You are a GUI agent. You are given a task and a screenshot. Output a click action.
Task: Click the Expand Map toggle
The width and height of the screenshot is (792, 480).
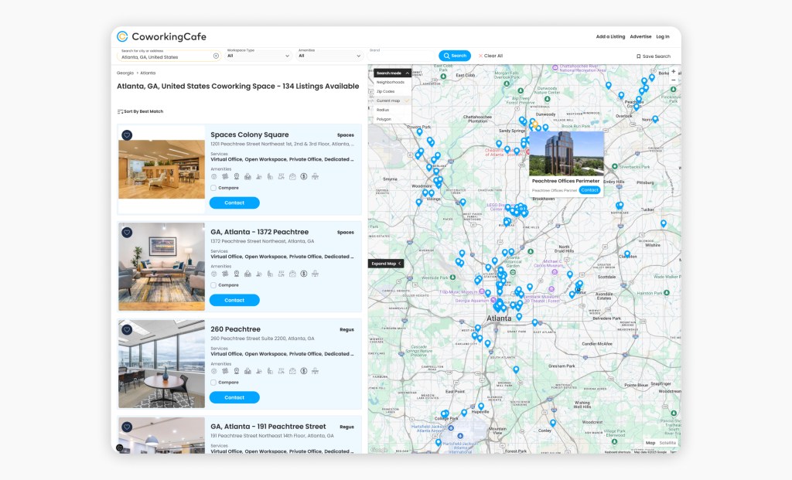386,264
